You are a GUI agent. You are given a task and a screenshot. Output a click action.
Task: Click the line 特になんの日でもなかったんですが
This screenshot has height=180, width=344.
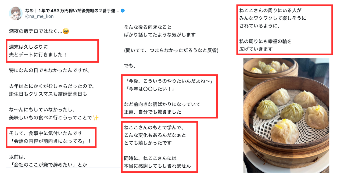(49, 71)
